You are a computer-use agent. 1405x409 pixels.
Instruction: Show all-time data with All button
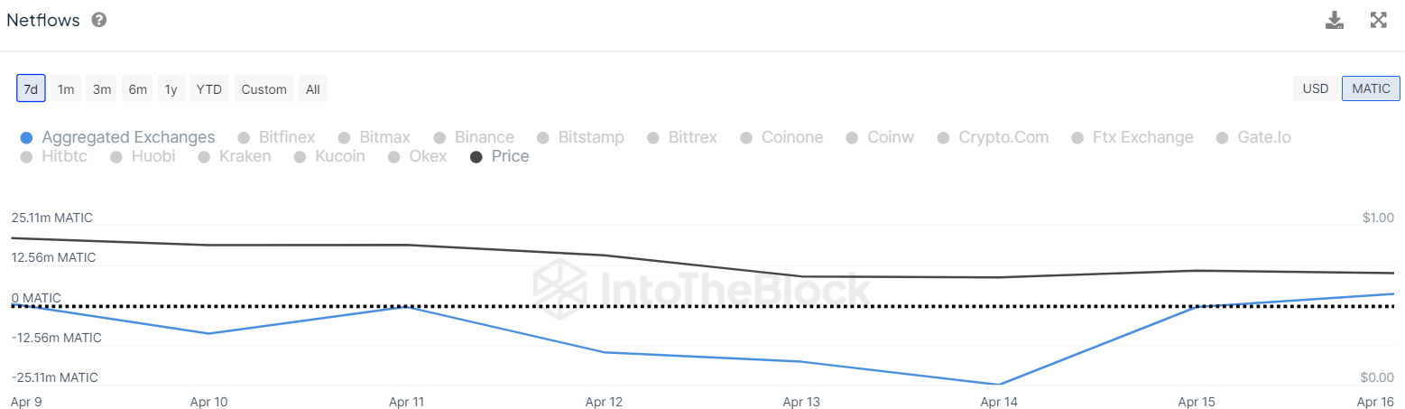pos(313,88)
